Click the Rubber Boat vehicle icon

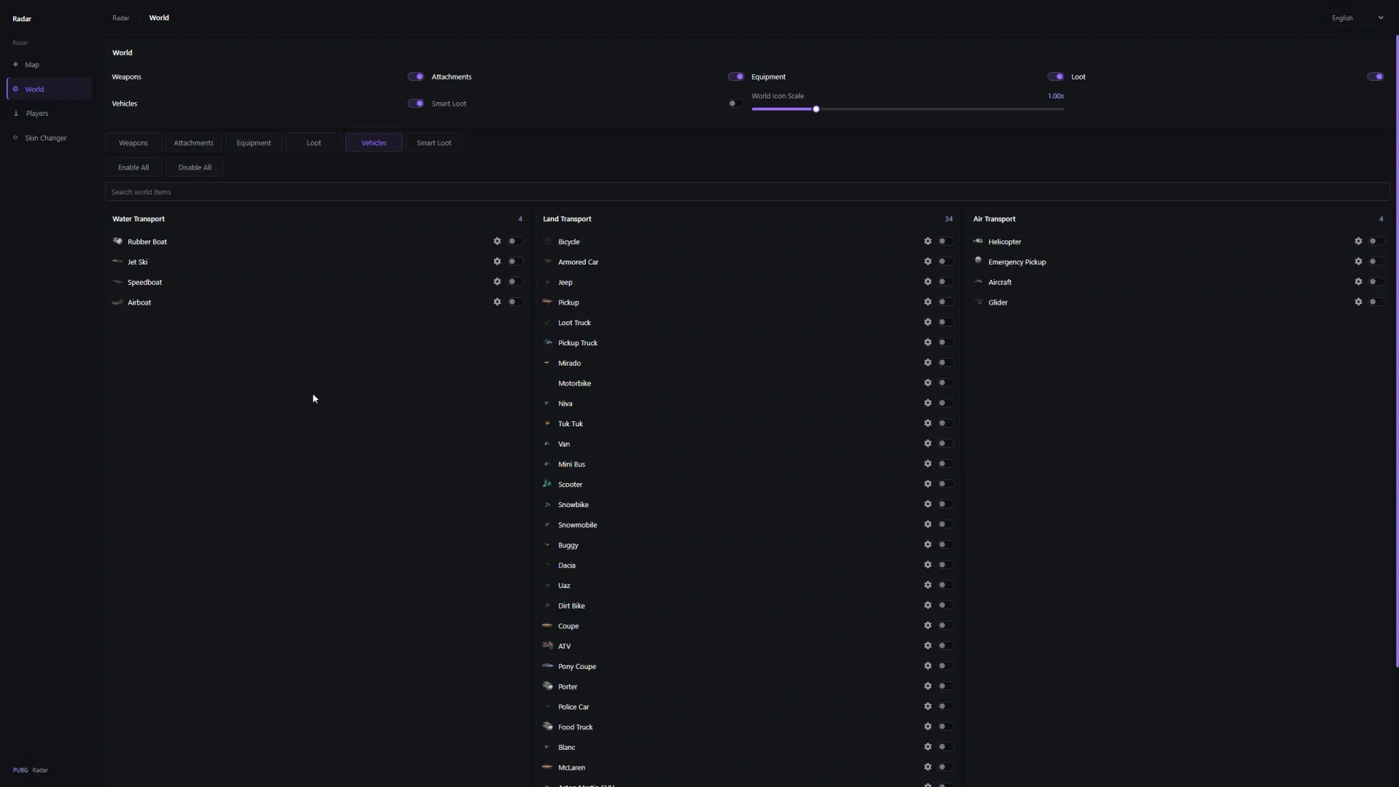[117, 241]
